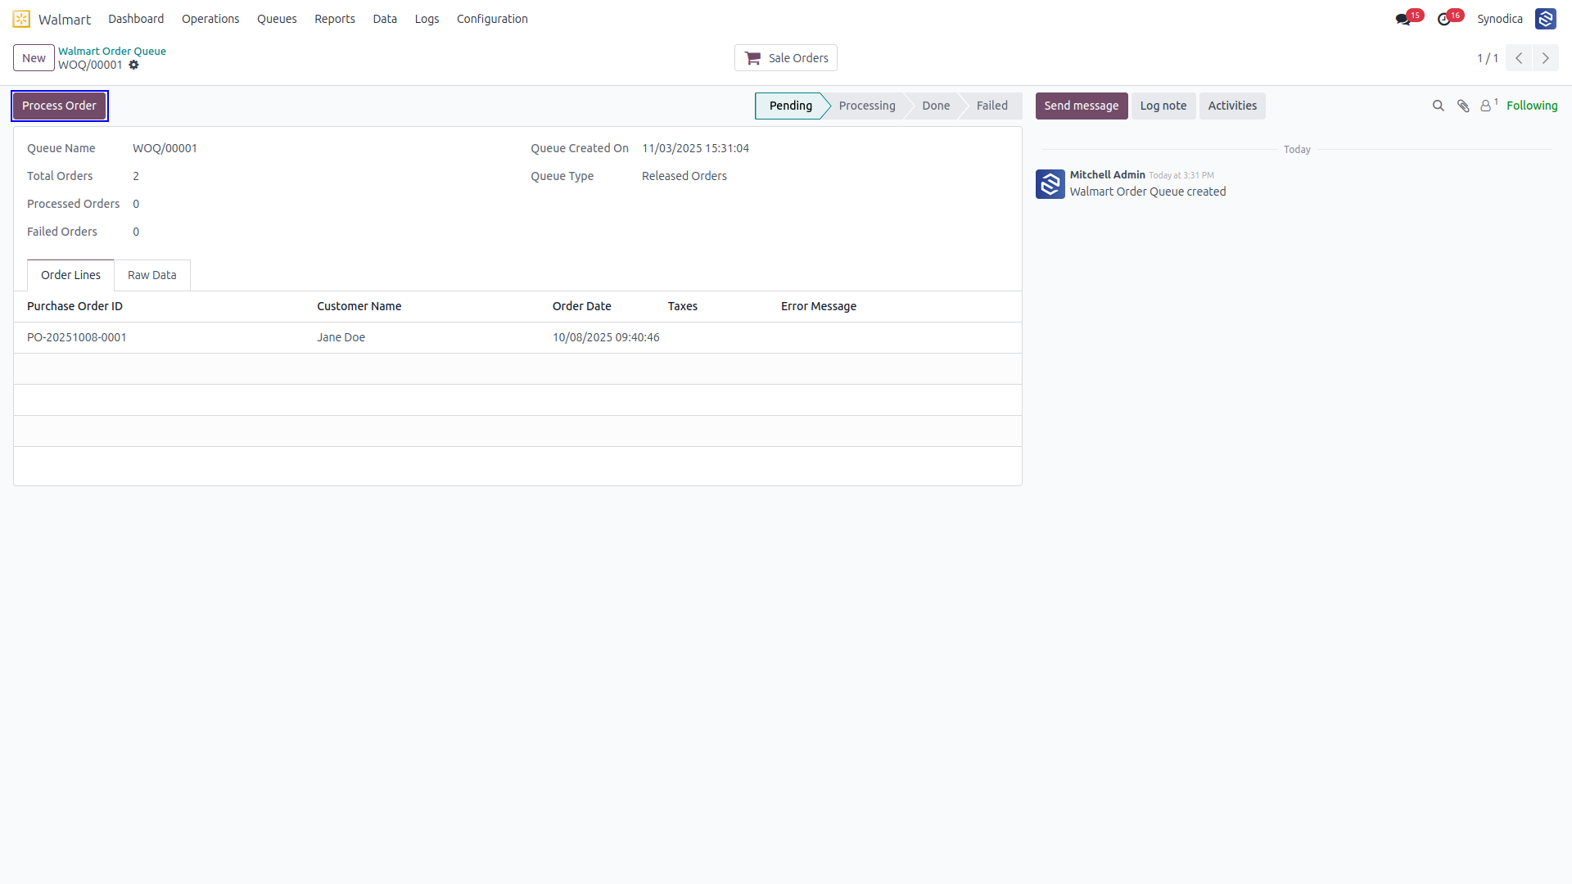The width and height of the screenshot is (1572, 884).
Task: Open the activities clock icon
Action: (x=1444, y=19)
